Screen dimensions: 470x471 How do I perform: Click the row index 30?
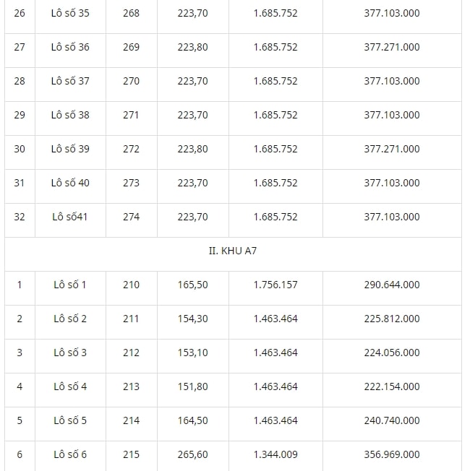click(20, 149)
